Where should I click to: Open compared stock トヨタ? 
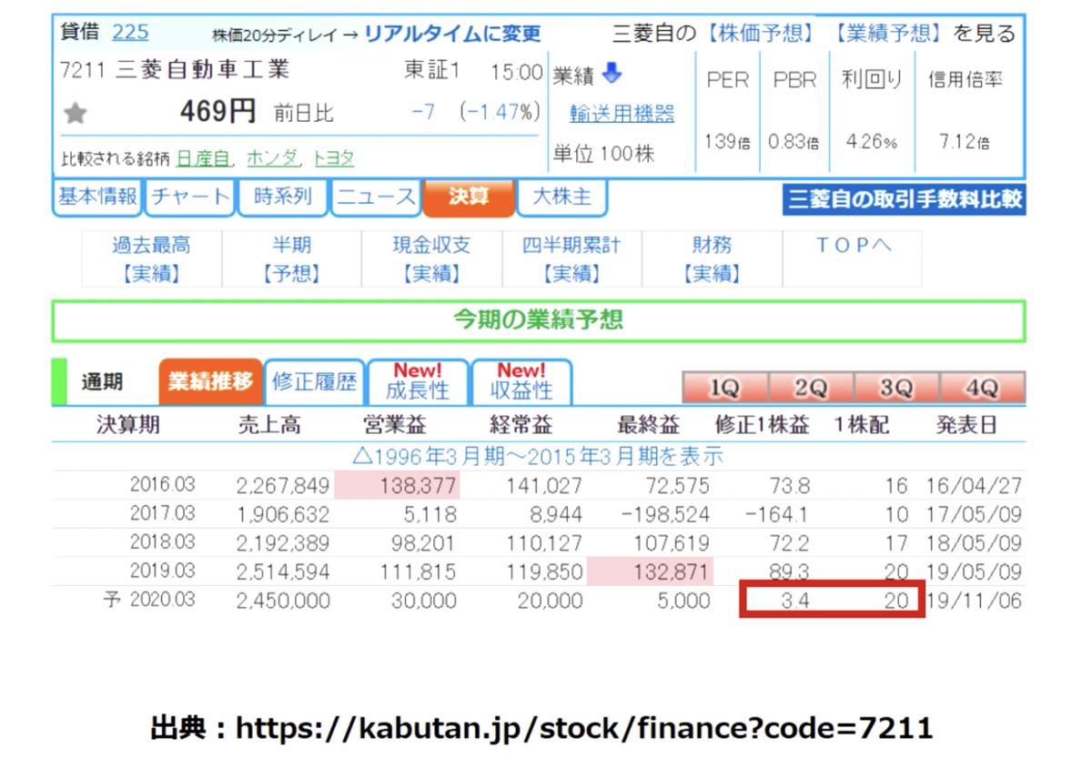point(333,157)
